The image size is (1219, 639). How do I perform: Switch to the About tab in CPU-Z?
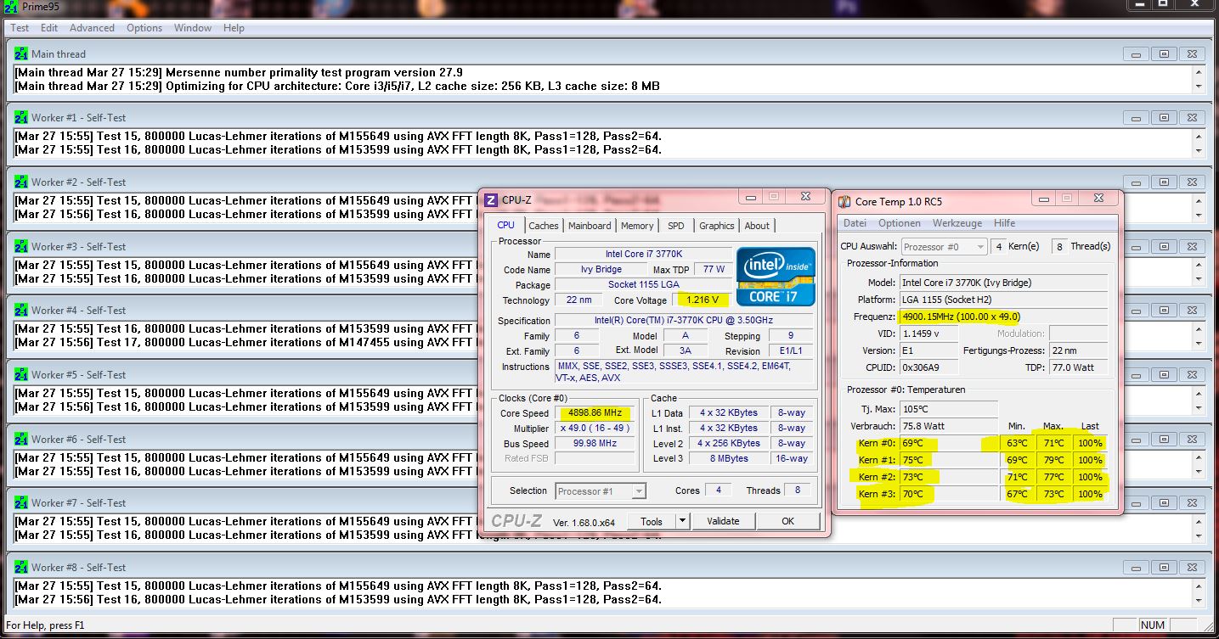[757, 226]
